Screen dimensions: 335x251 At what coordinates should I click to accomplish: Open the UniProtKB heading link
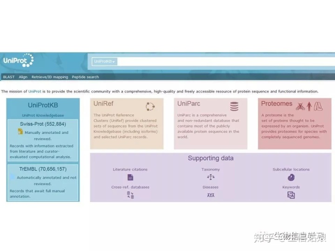pyautogui.click(x=43, y=105)
